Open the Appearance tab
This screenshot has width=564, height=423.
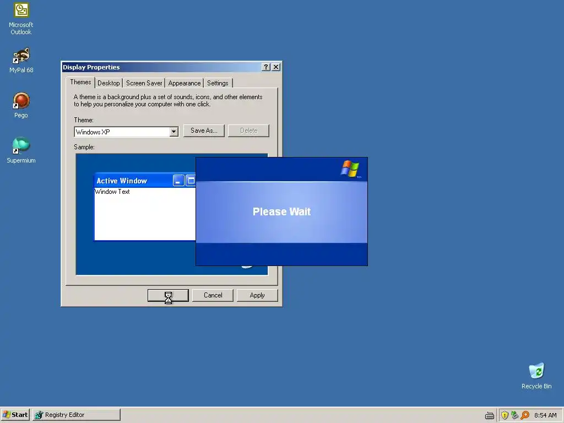[x=184, y=83]
